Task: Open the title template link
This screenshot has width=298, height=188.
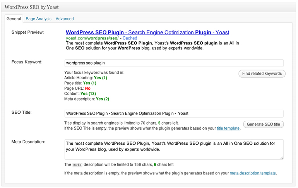Action: (228, 128)
